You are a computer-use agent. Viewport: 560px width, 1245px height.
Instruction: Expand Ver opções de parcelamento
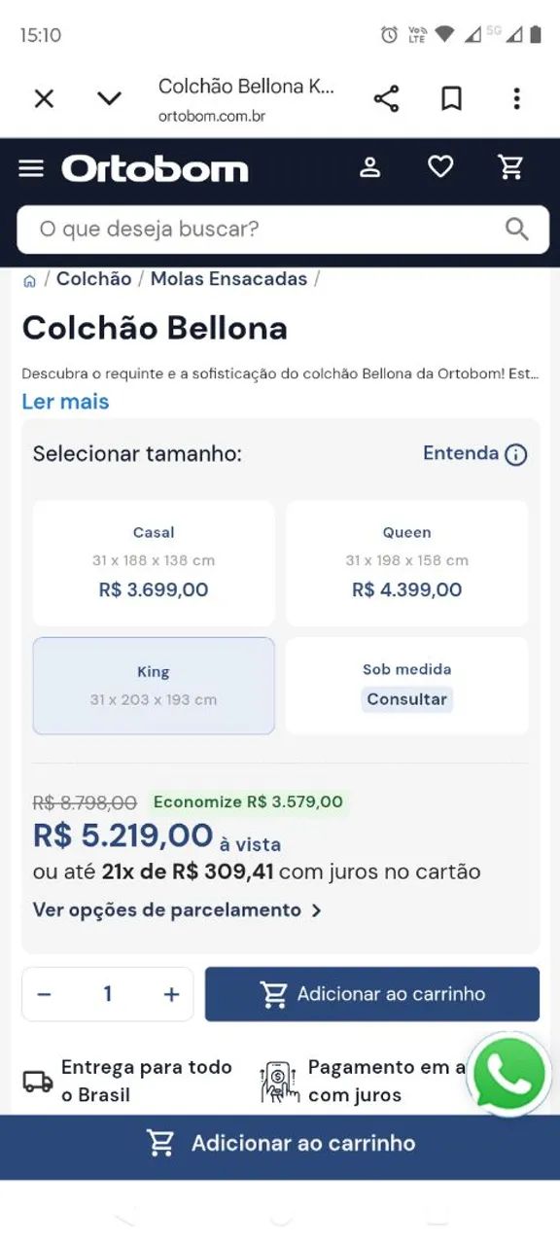point(178,910)
